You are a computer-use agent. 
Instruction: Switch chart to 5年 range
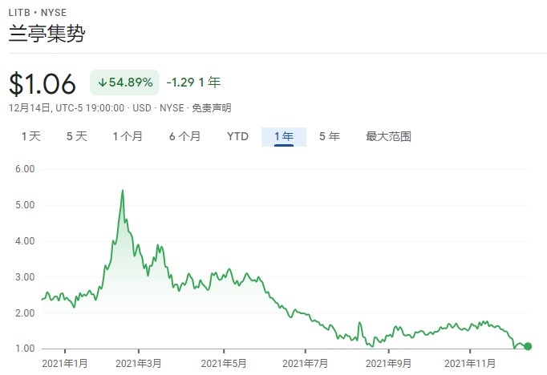330,136
